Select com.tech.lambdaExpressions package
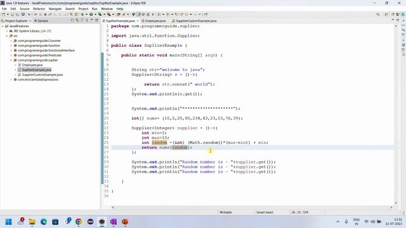This screenshot has height=228, width=406. (x=38, y=80)
